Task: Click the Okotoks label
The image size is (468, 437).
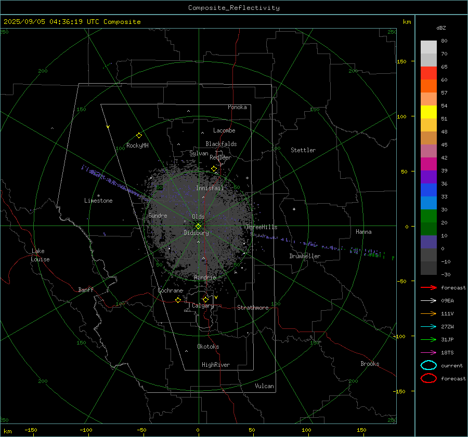Action: pos(208,347)
